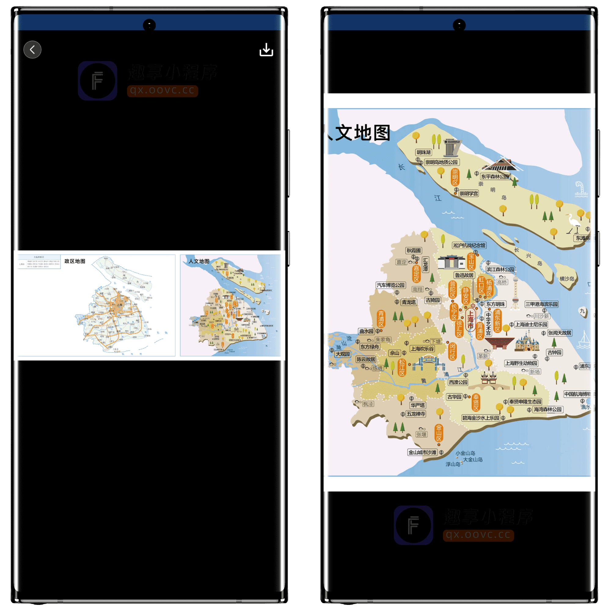The image size is (611, 611).
Task: Tap the 上海迪士尼乐园 label
Action: click(x=531, y=324)
